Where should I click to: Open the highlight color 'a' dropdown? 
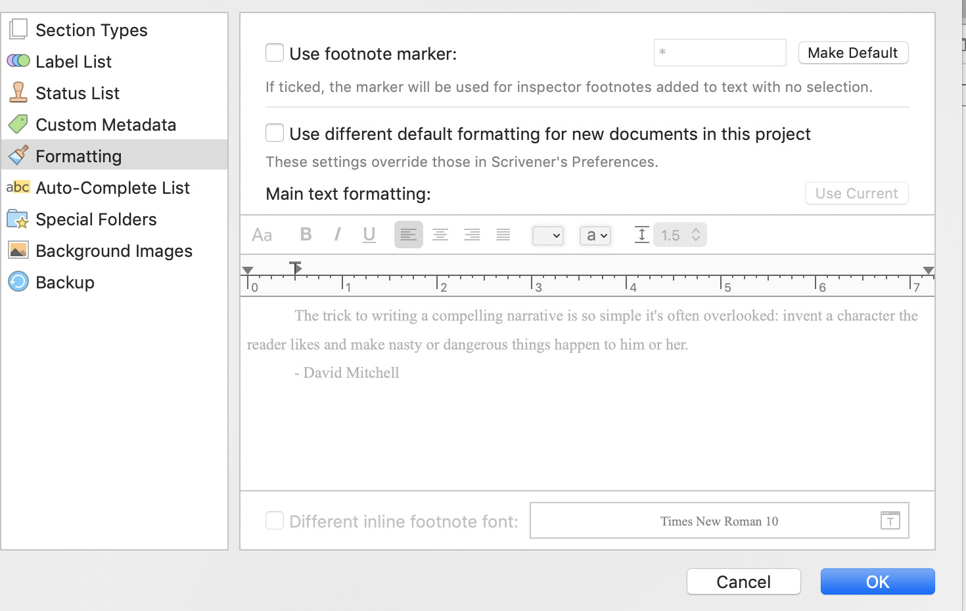595,235
